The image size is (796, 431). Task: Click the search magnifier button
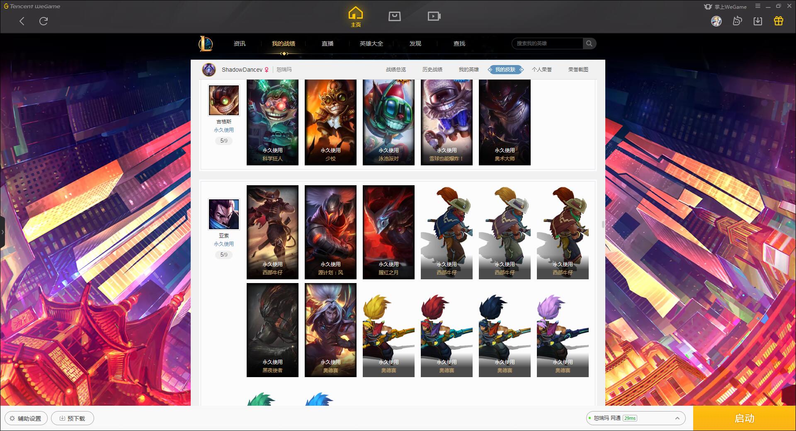coord(589,44)
